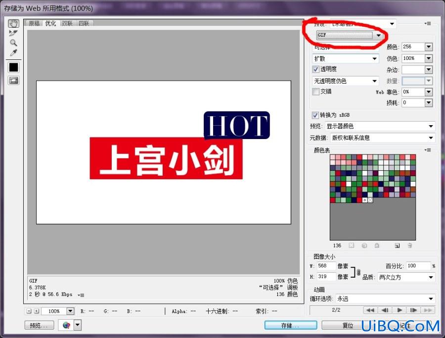The width and height of the screenshot is (445, 338).
Task: Open the 品质 两次立方 dropdown
Action: [406, 277]
